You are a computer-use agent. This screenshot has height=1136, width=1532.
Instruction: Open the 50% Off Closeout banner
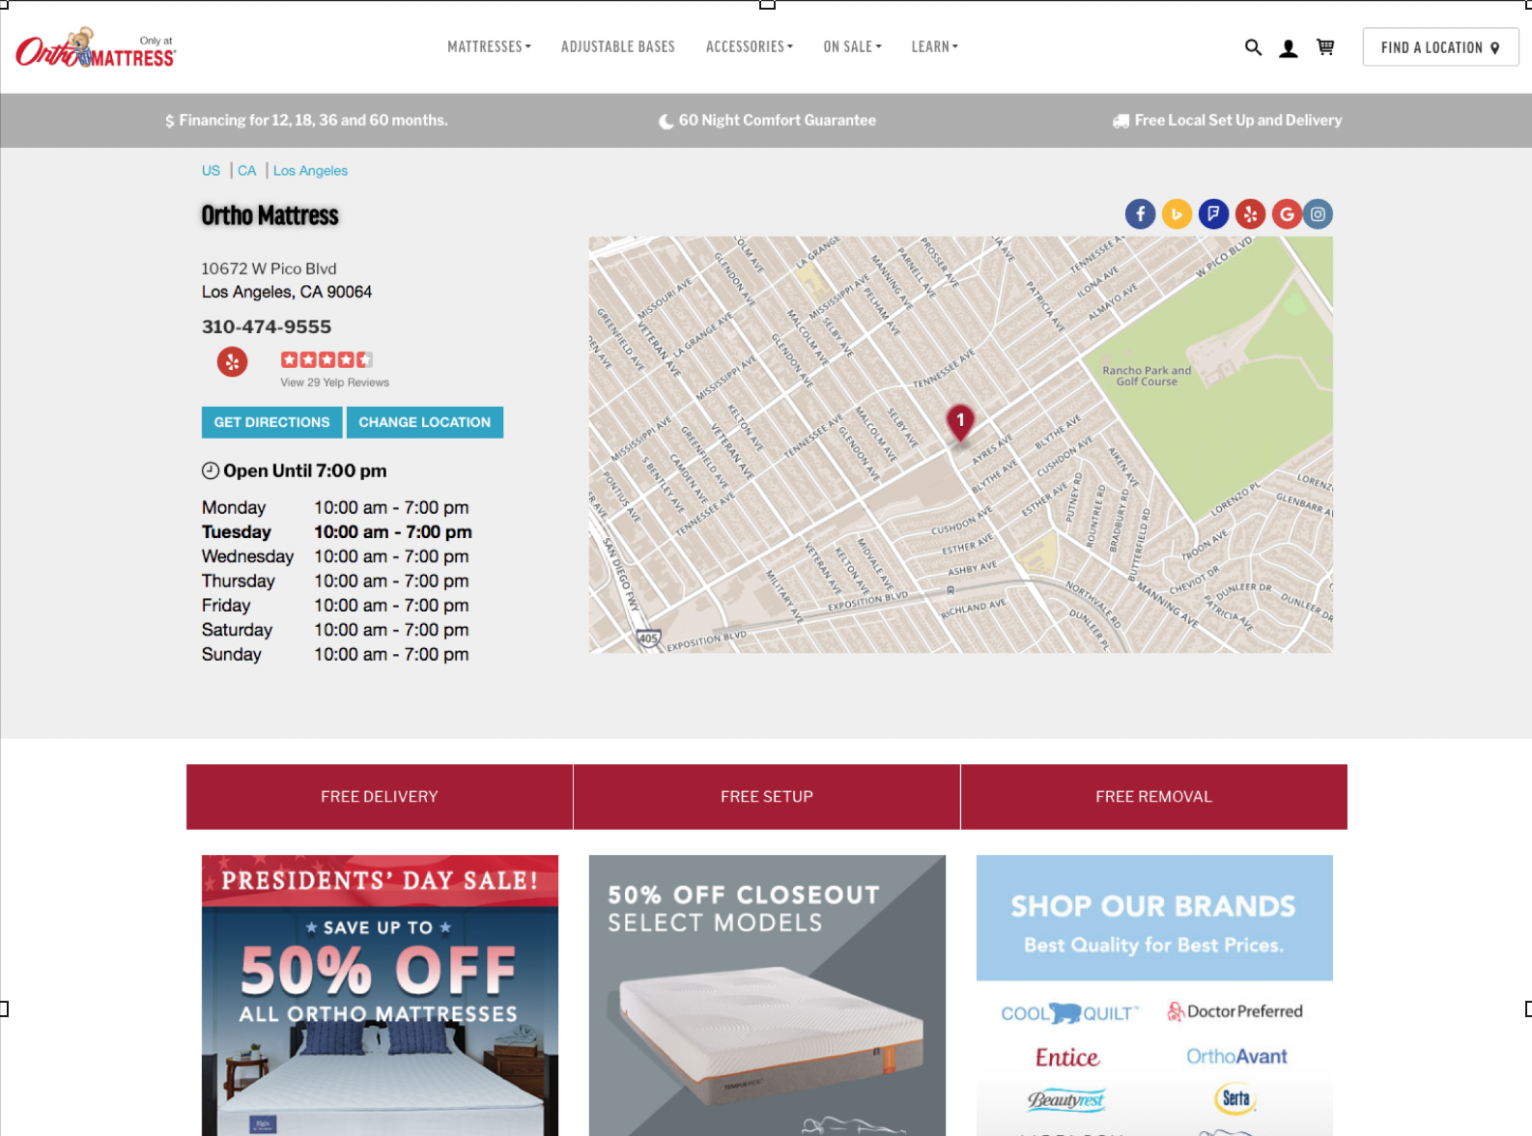(x=767, y=995)
